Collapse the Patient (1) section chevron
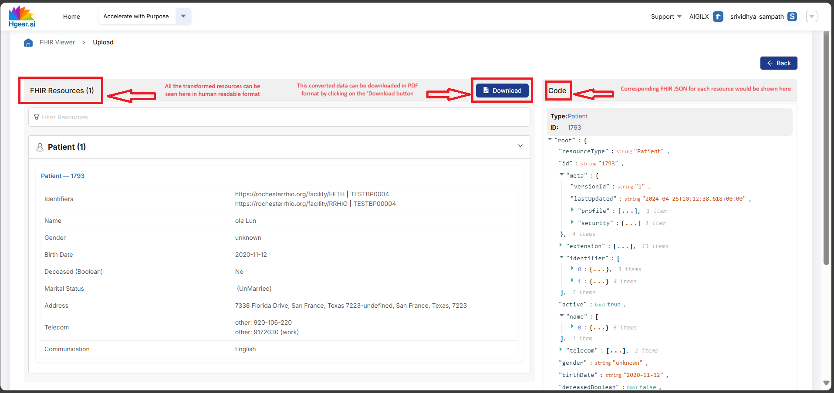This screenshot has height=393, width=834. pyautogui.click(x=520, y=146)
